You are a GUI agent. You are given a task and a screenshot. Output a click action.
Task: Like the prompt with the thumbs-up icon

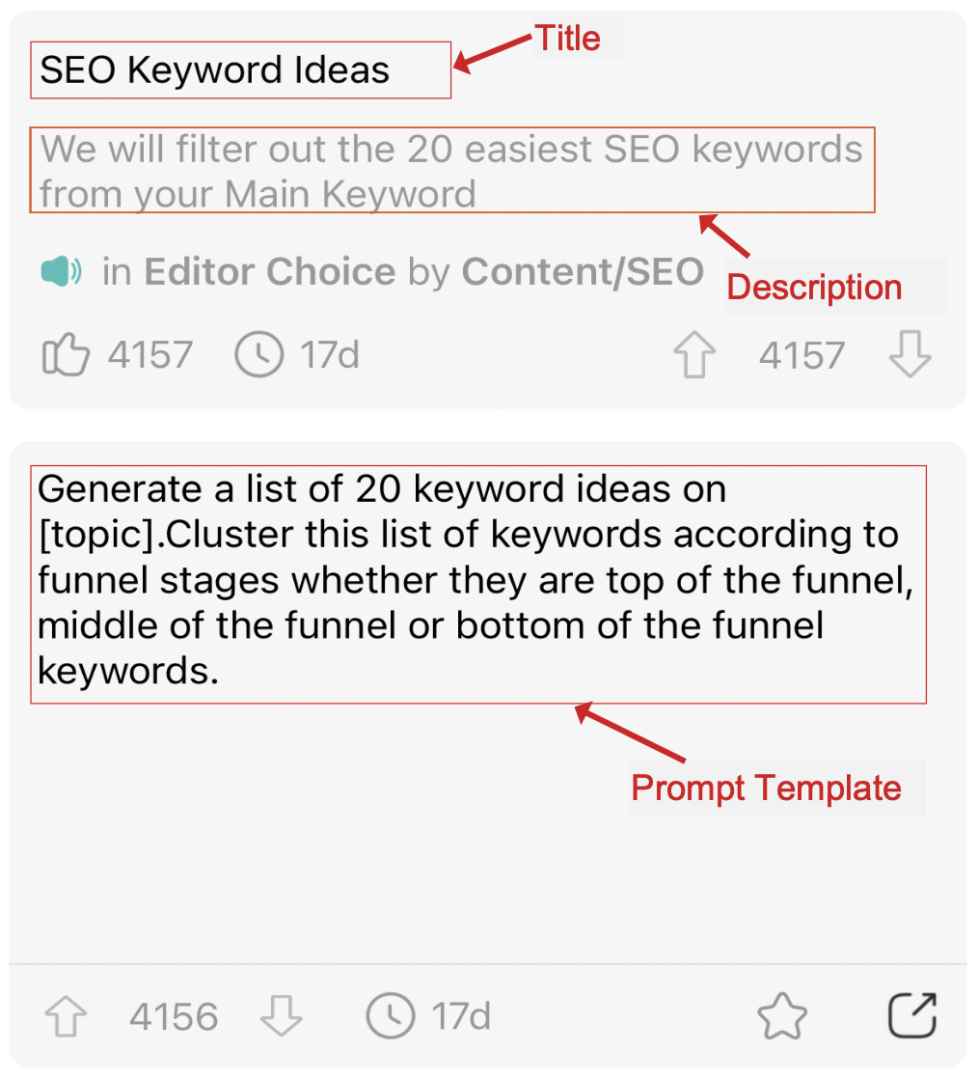66,355
